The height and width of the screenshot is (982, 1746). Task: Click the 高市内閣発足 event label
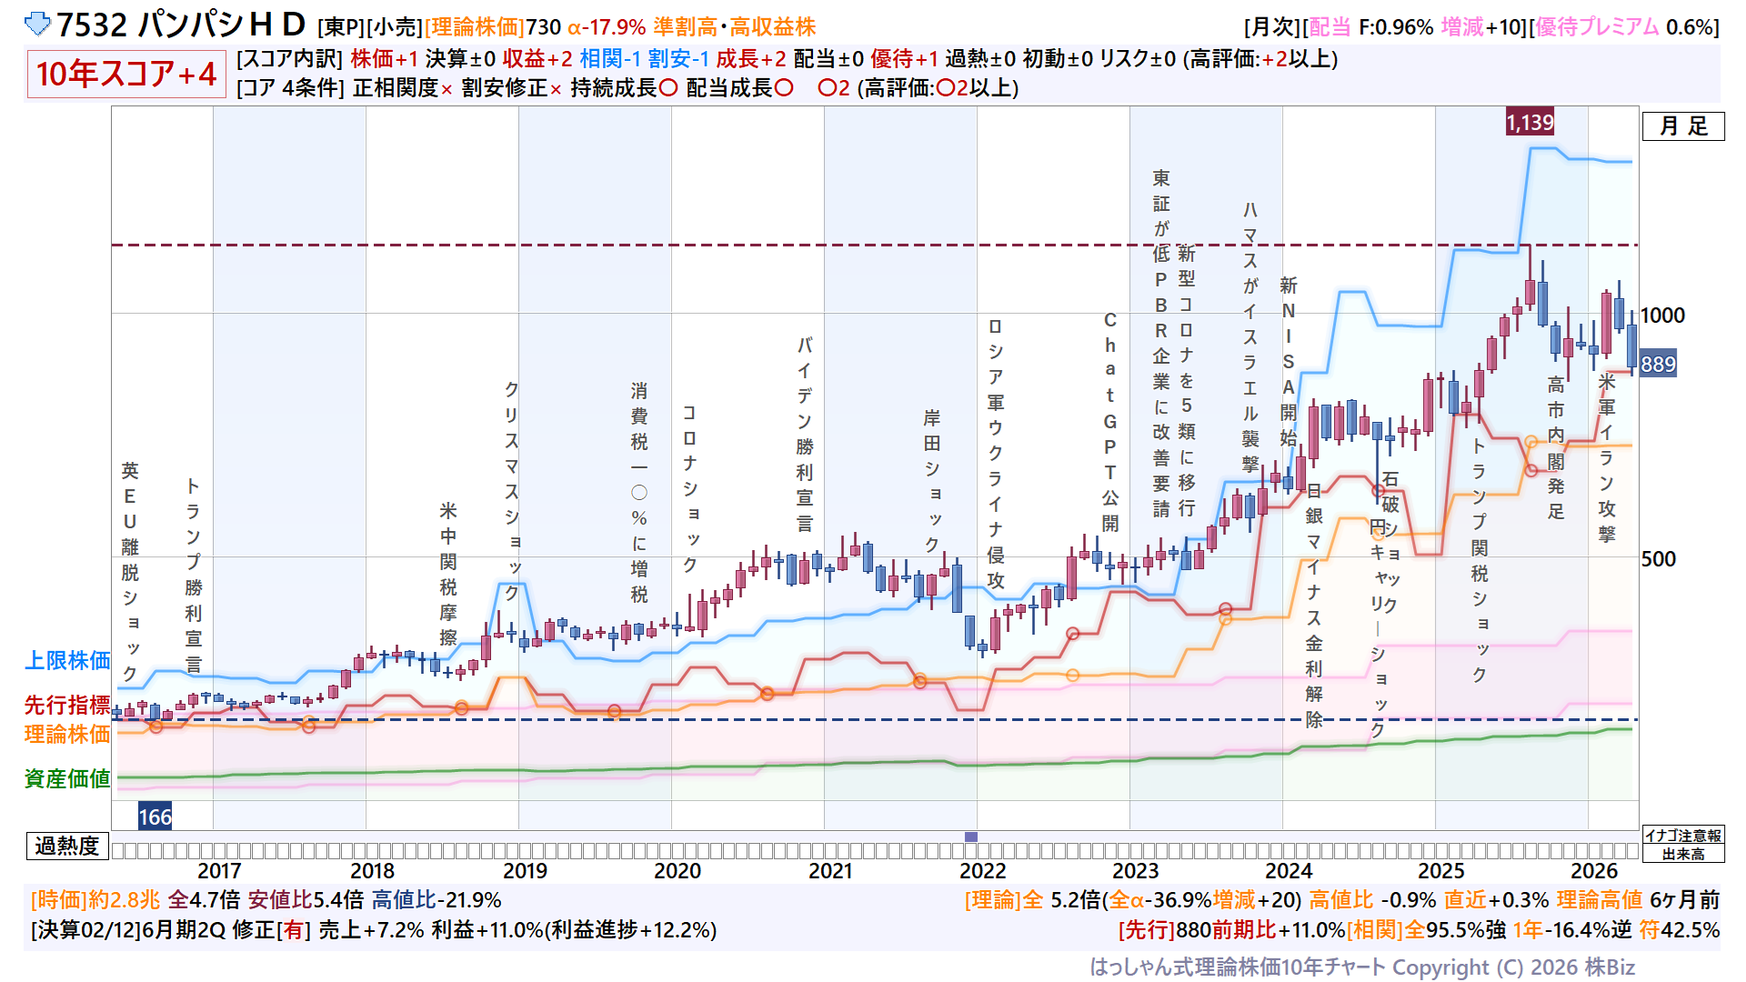(1556, 448)
